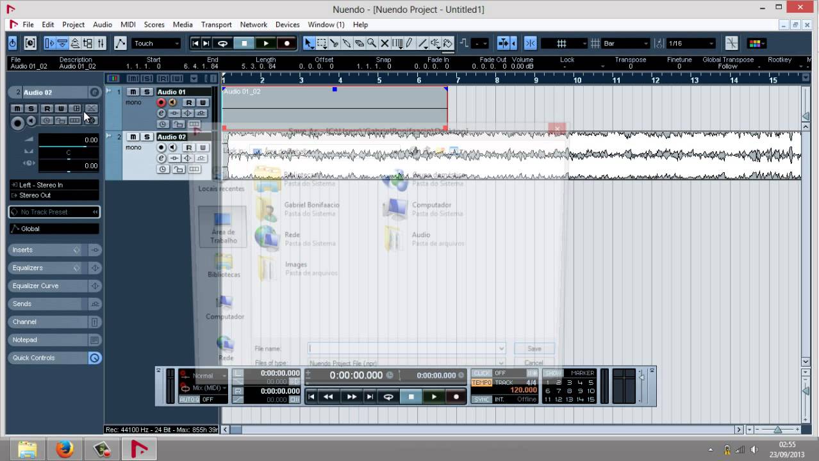Open the No Track Preset selector

coord(54,212)
